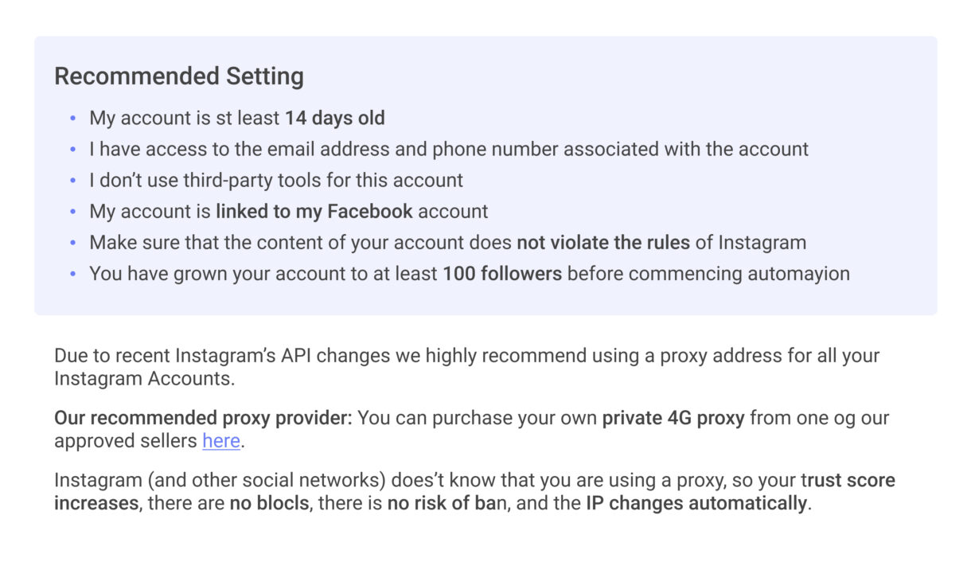Image resolution: width=971 pixels, height=562 pixels.
Task: Click the bold "IP changes automatically" text
Action: coord(696,503)
